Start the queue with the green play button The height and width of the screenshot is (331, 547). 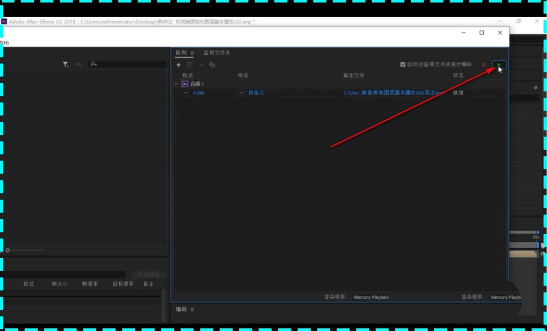click(x=499, y=65)
